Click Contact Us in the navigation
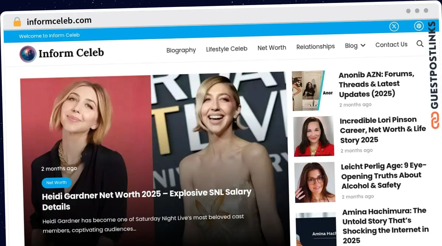 coord(391,44)
